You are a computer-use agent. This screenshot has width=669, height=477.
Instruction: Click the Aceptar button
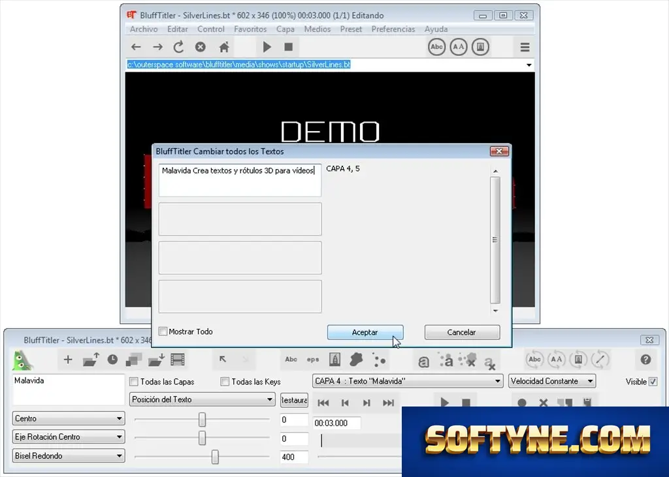pyautogui.click(x=365, y=332)
